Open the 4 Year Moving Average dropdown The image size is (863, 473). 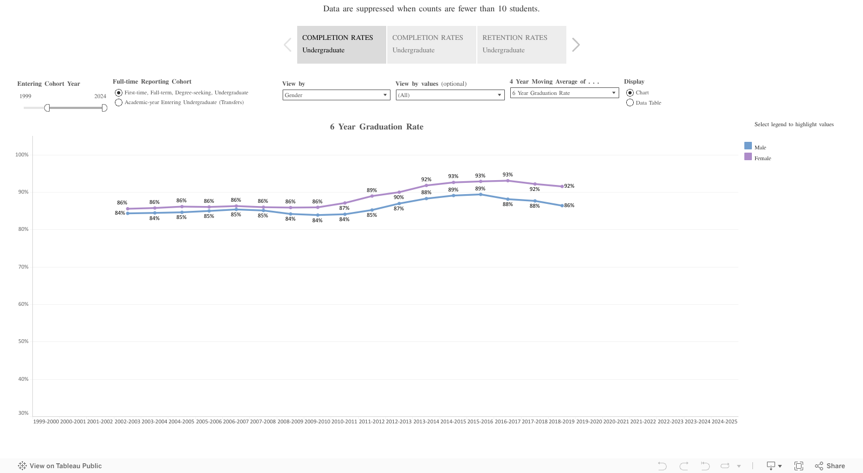pos(613,92)
